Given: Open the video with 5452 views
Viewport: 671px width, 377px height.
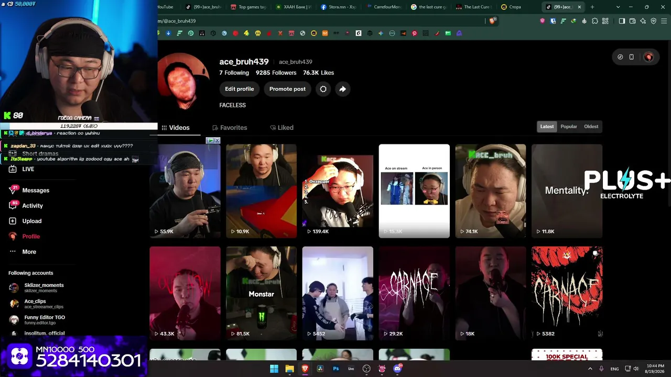Looking at the screenshot, I should click(338, 293).
